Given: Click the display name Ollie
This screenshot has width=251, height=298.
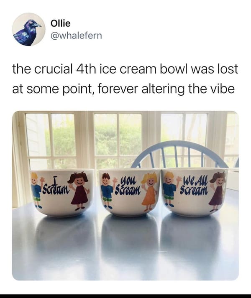Looking at the screenshot, I should (61, 23).
